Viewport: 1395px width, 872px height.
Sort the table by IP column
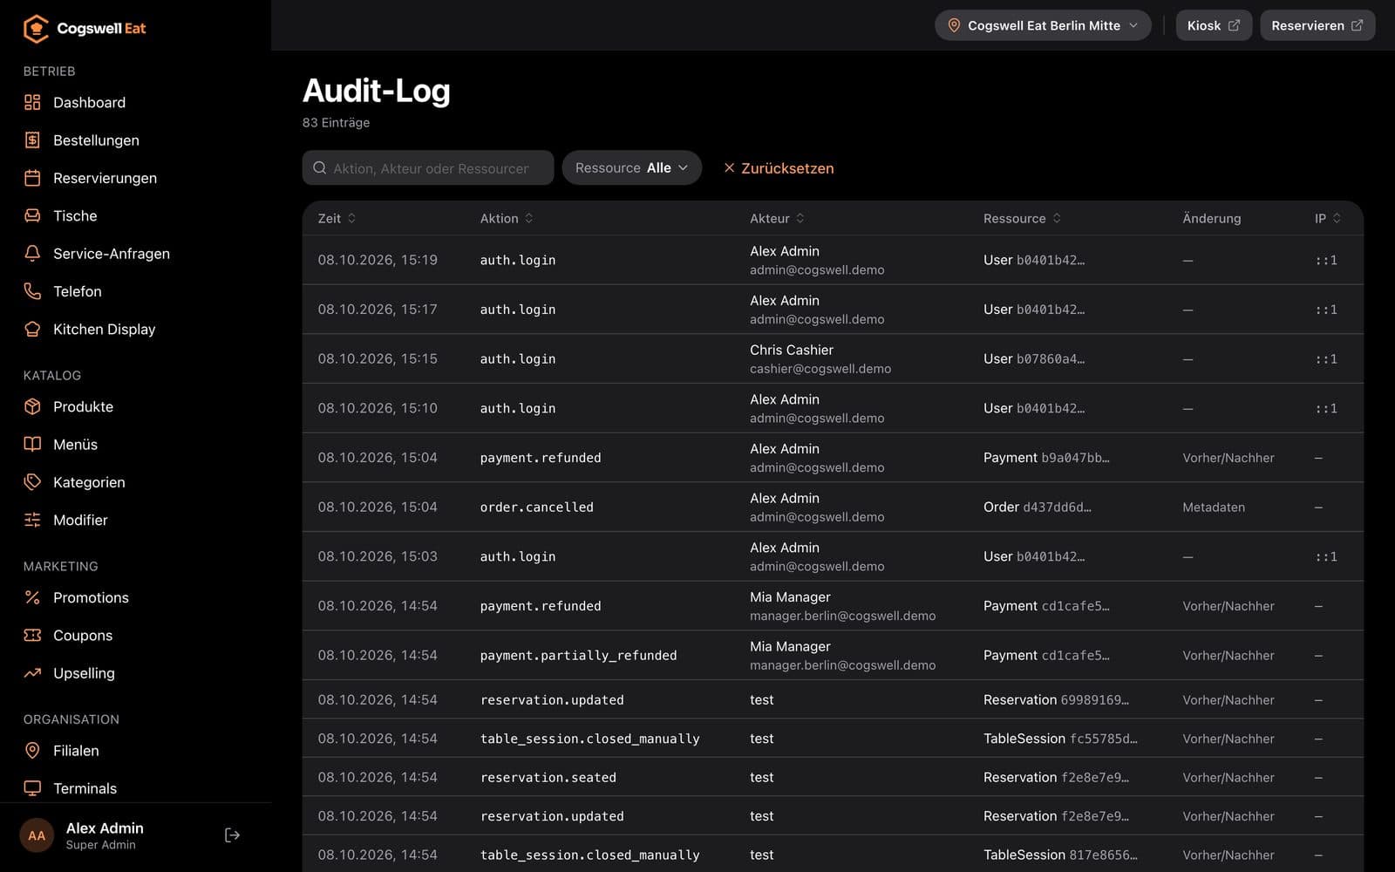(x=1328, y=218)
